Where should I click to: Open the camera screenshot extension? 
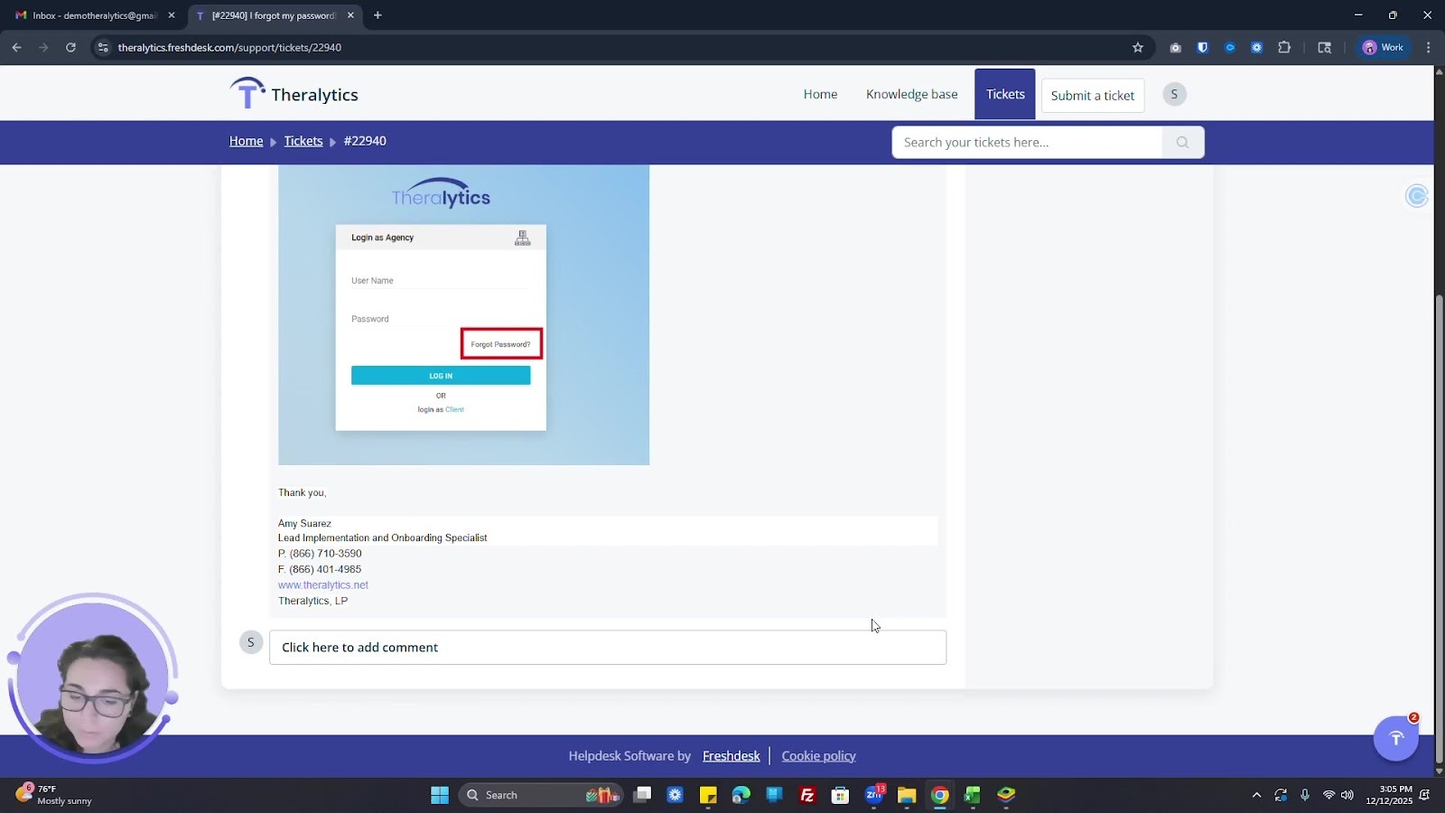coord(1175,47)
